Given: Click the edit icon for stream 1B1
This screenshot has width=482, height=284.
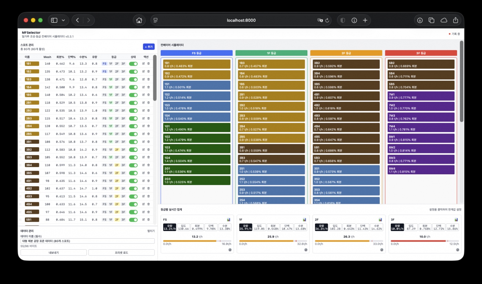Looking at the screenshot, I should [144, 64].
